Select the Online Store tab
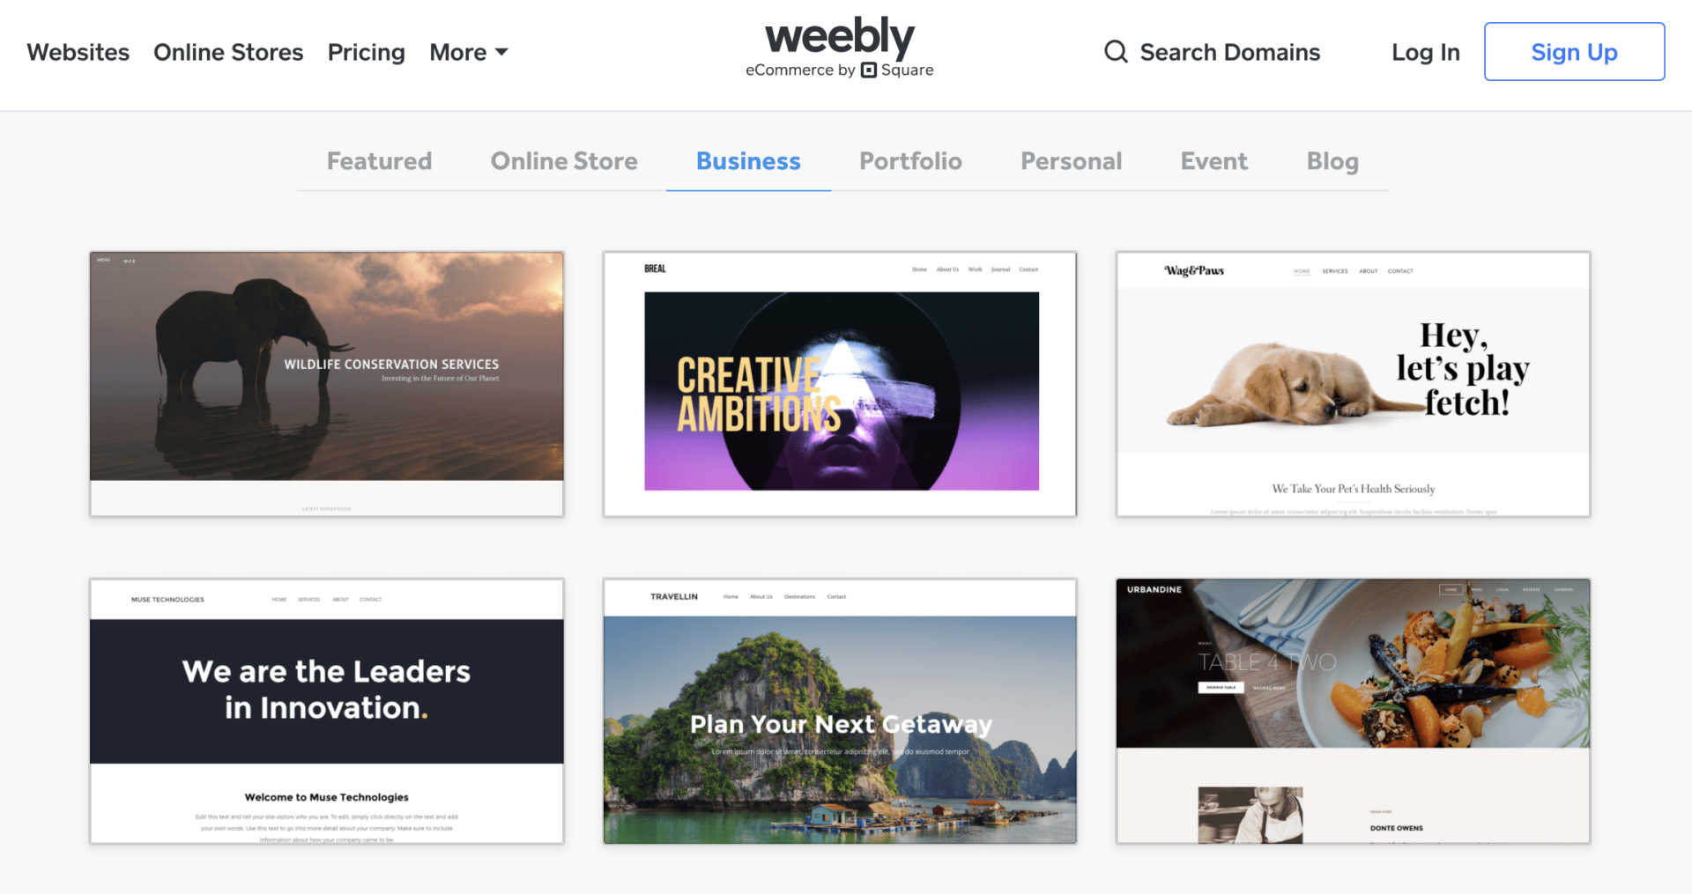 [564, 161]
